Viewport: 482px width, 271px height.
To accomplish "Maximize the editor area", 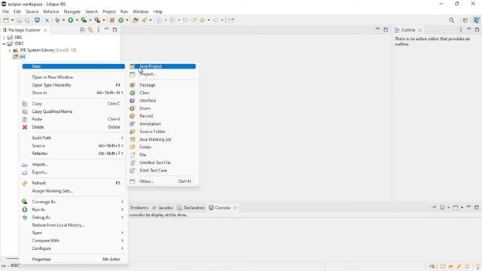I will tap(386, 29).
